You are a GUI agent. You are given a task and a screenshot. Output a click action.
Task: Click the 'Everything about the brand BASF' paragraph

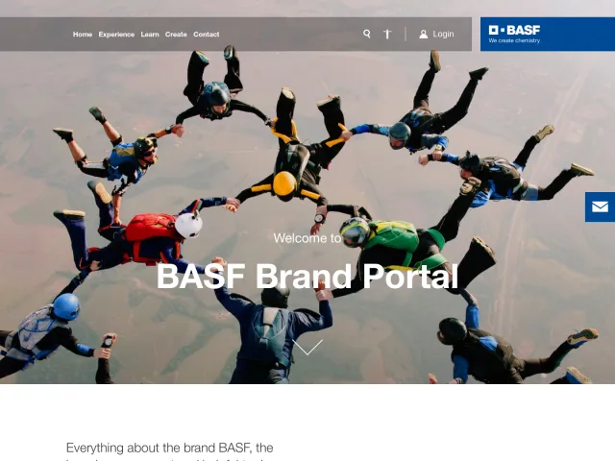(x=170, y=450)
